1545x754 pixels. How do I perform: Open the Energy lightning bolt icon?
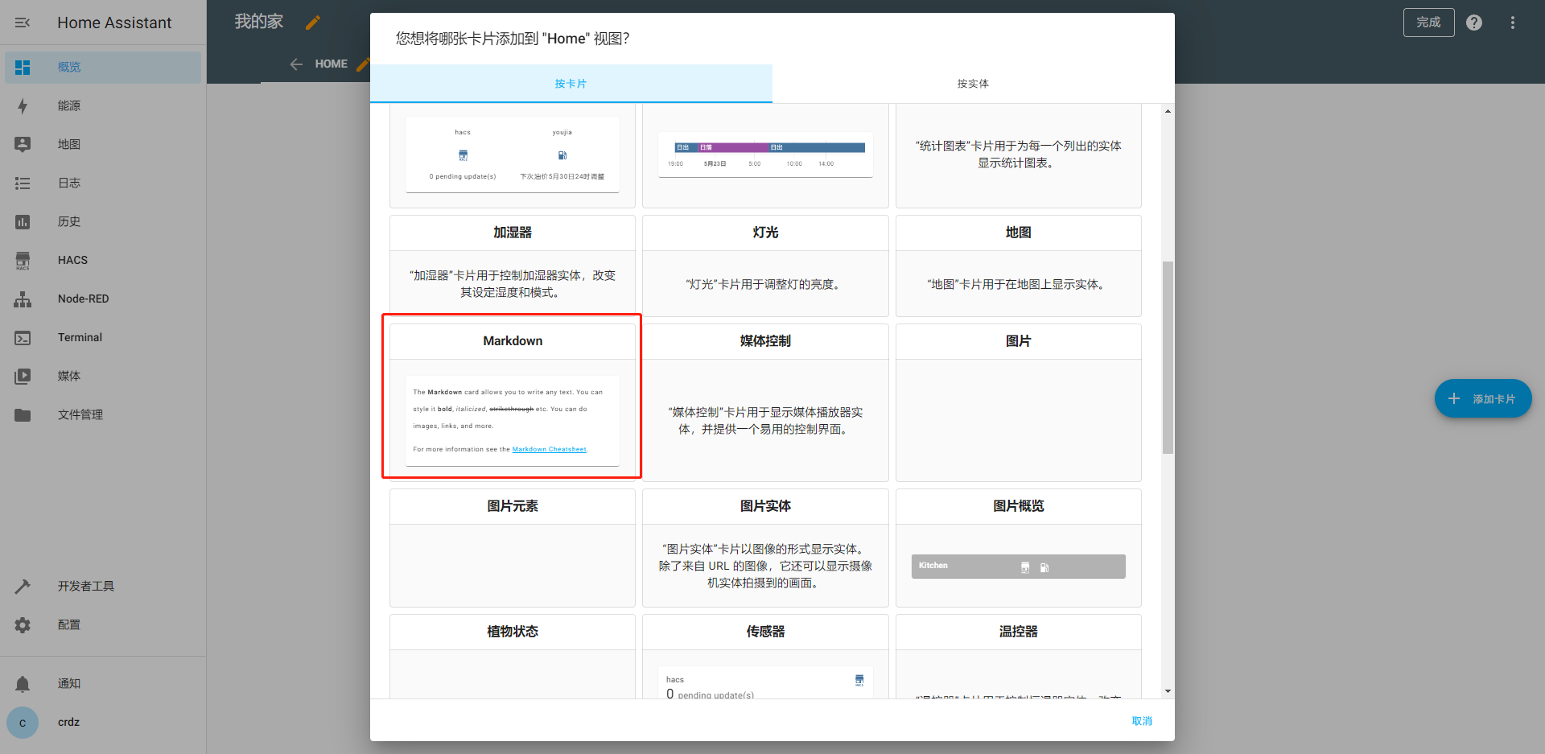23,106
